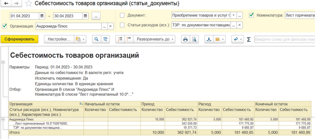
Task: Open calendar for start date 01.04.2023
Action: (x=42, y=16)
